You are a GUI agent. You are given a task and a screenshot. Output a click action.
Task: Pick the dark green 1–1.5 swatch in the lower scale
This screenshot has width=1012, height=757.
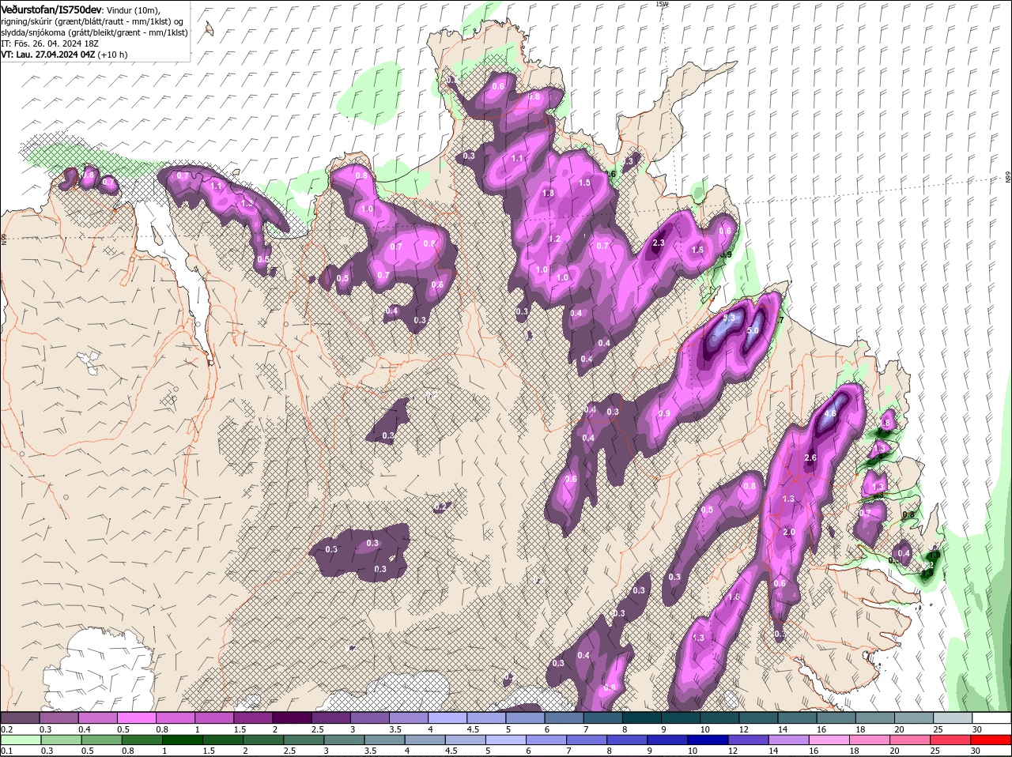(182, 740)
